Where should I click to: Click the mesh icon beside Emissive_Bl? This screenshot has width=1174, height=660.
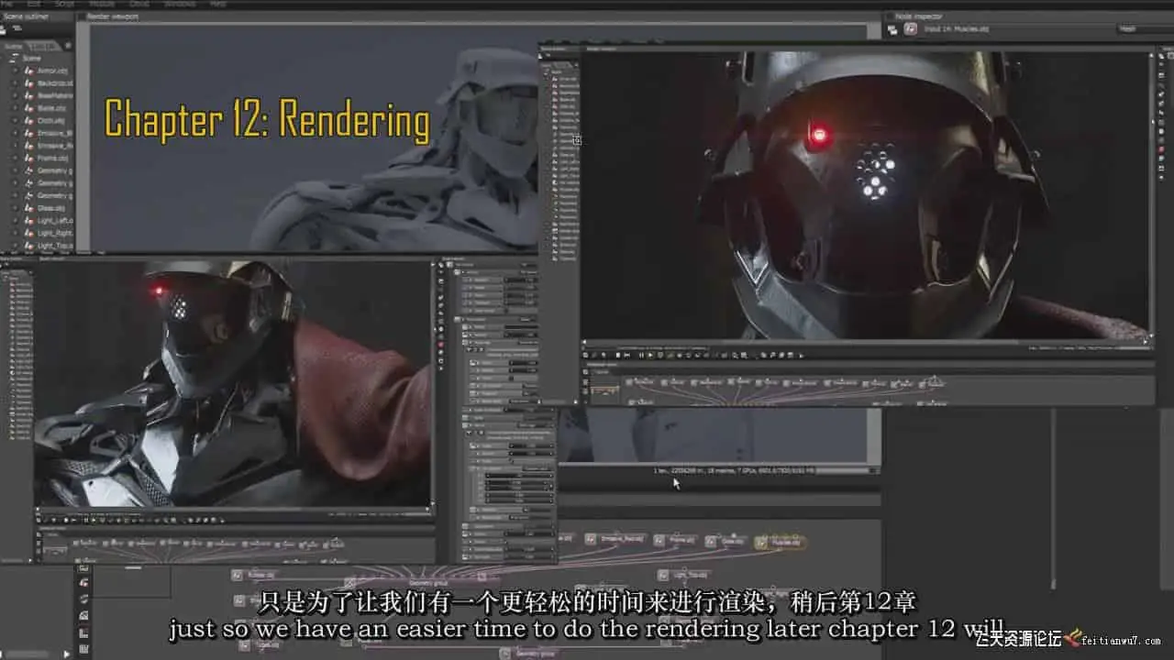click(x=29, y=133)
